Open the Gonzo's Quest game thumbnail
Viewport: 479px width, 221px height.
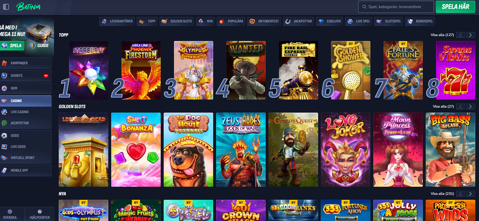tap(293, 150)
